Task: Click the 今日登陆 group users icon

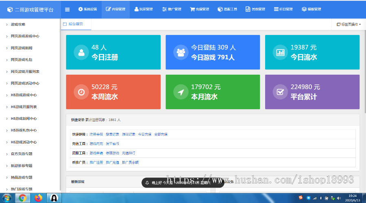Action: pyautogui.click(x=181, y=52)
